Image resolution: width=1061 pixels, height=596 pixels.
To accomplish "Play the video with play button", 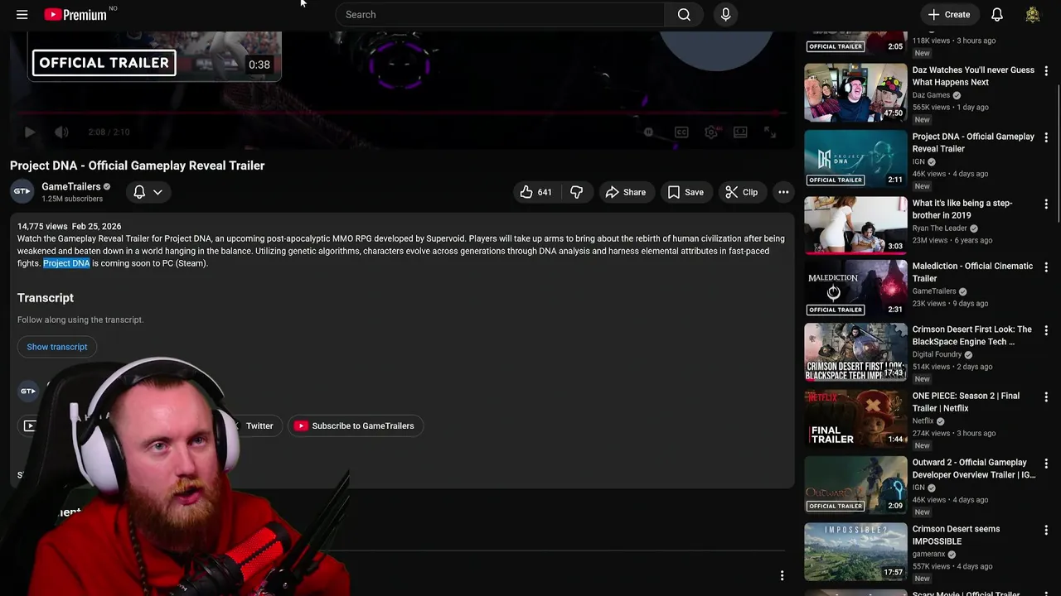I will (30, 132).
